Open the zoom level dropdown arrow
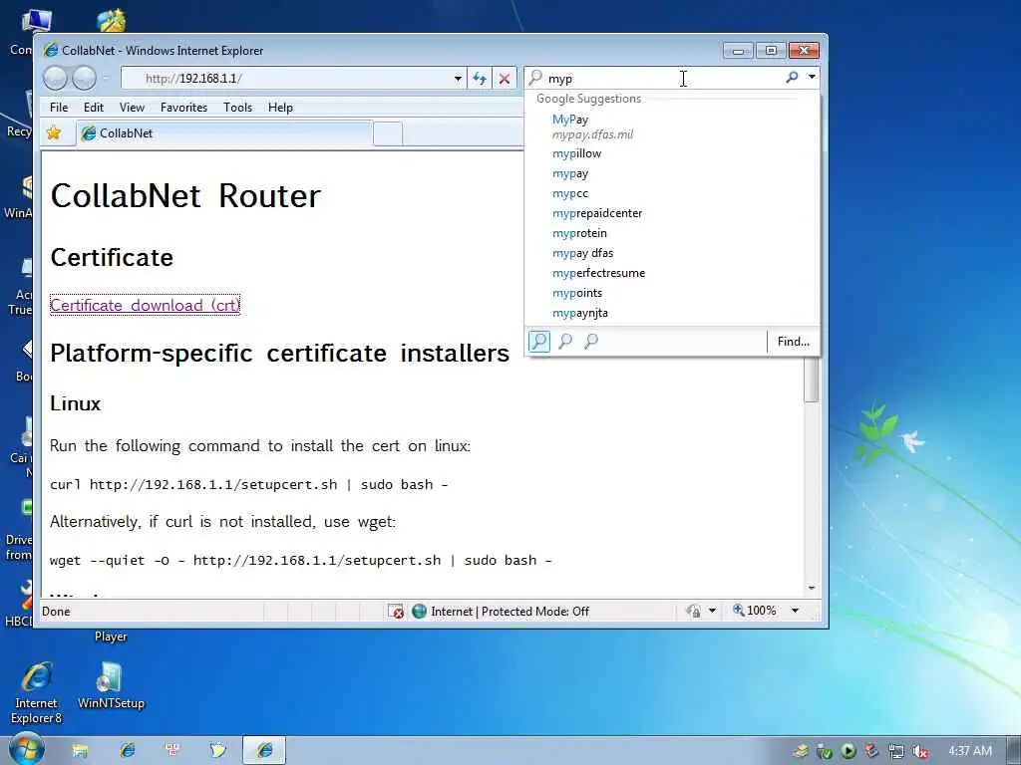1021x765 pixels. click(795, 611)
